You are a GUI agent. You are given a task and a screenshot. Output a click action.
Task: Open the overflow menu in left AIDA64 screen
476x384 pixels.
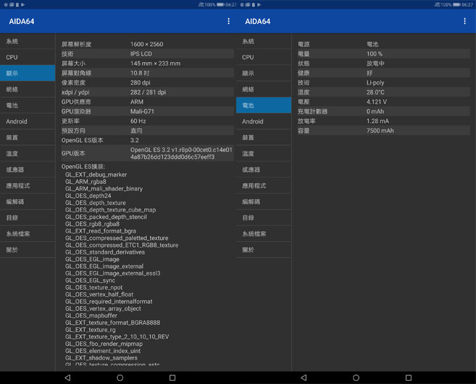tap(229, 21)
